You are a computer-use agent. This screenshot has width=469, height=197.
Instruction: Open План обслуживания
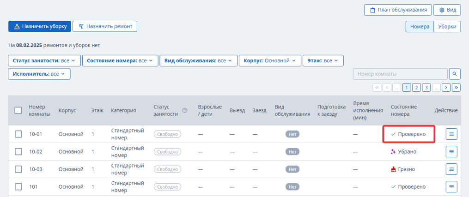click(398, 10)
